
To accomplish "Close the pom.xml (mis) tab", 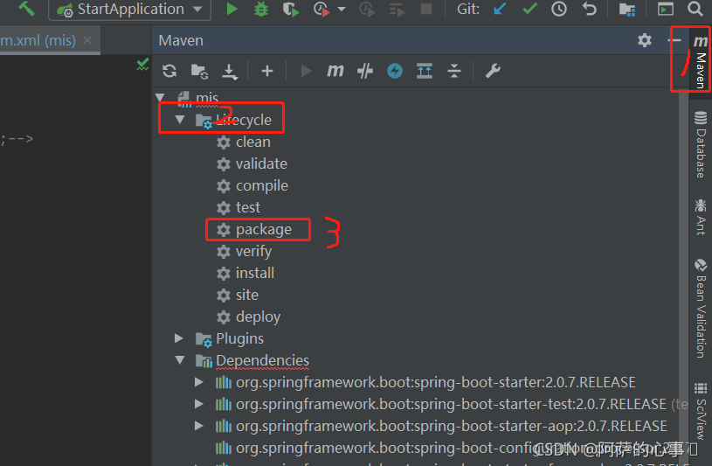I will point(87,40).
